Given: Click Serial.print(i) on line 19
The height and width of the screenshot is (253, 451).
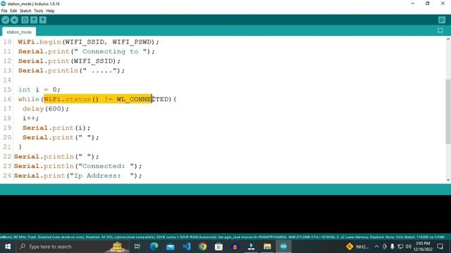Looking at the screenshot, I should coord(56,128).
